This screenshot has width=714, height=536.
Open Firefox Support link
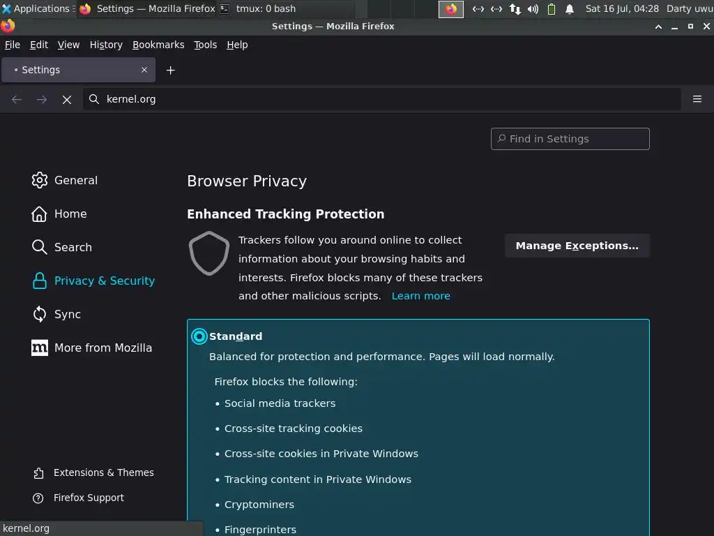78,498
